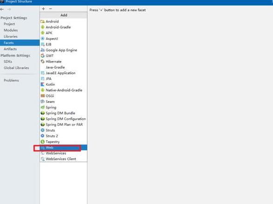Click the forward navigation arrow
The image size is (273, 204).
[9, 9]
